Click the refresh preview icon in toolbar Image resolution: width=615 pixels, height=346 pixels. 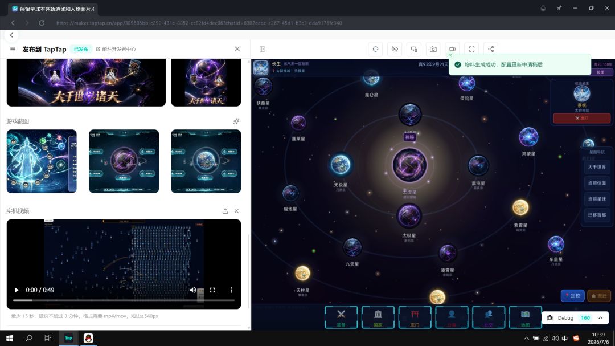(375, 49)
